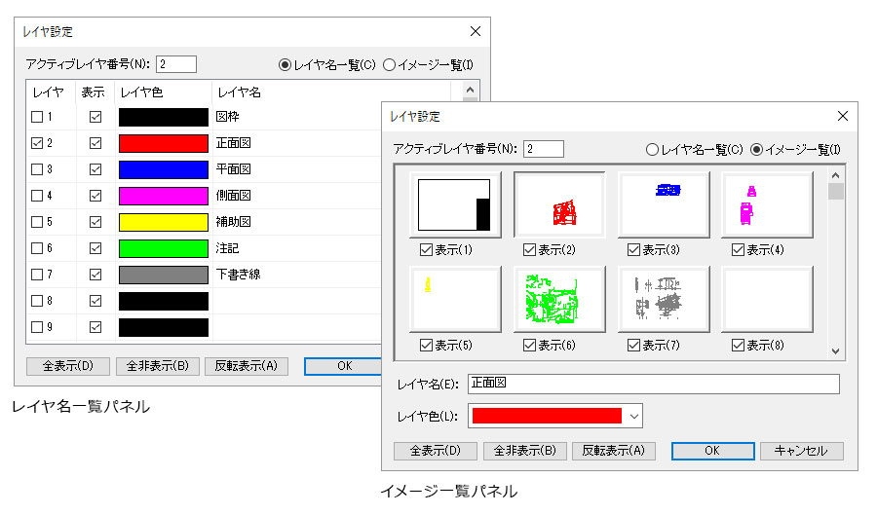Toggle display checkbox for 平面図 layer row

tap(95, 169)
